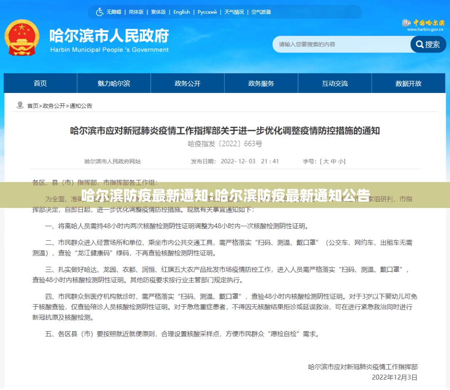Screen dimensions: 450x390
Task: Click the 中国哈尔滨 logo at top right
Action: pyautogui.click(x=423, y=22)
